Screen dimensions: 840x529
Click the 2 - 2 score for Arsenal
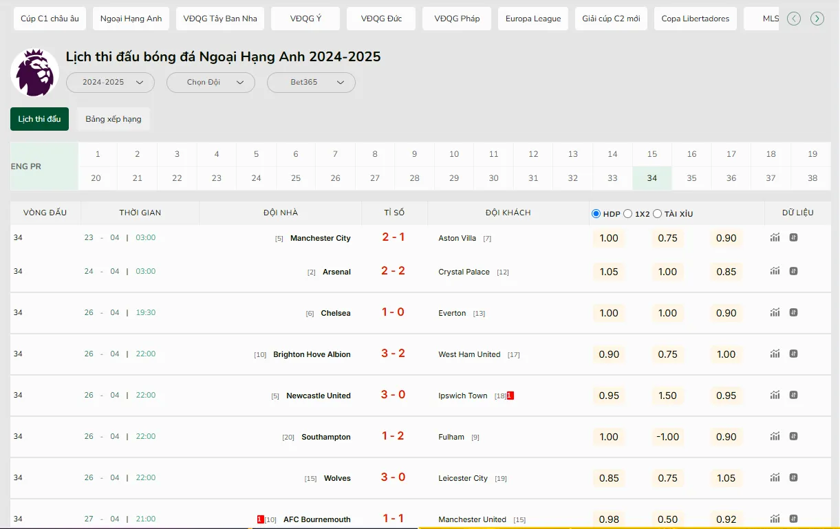[394, 270]
